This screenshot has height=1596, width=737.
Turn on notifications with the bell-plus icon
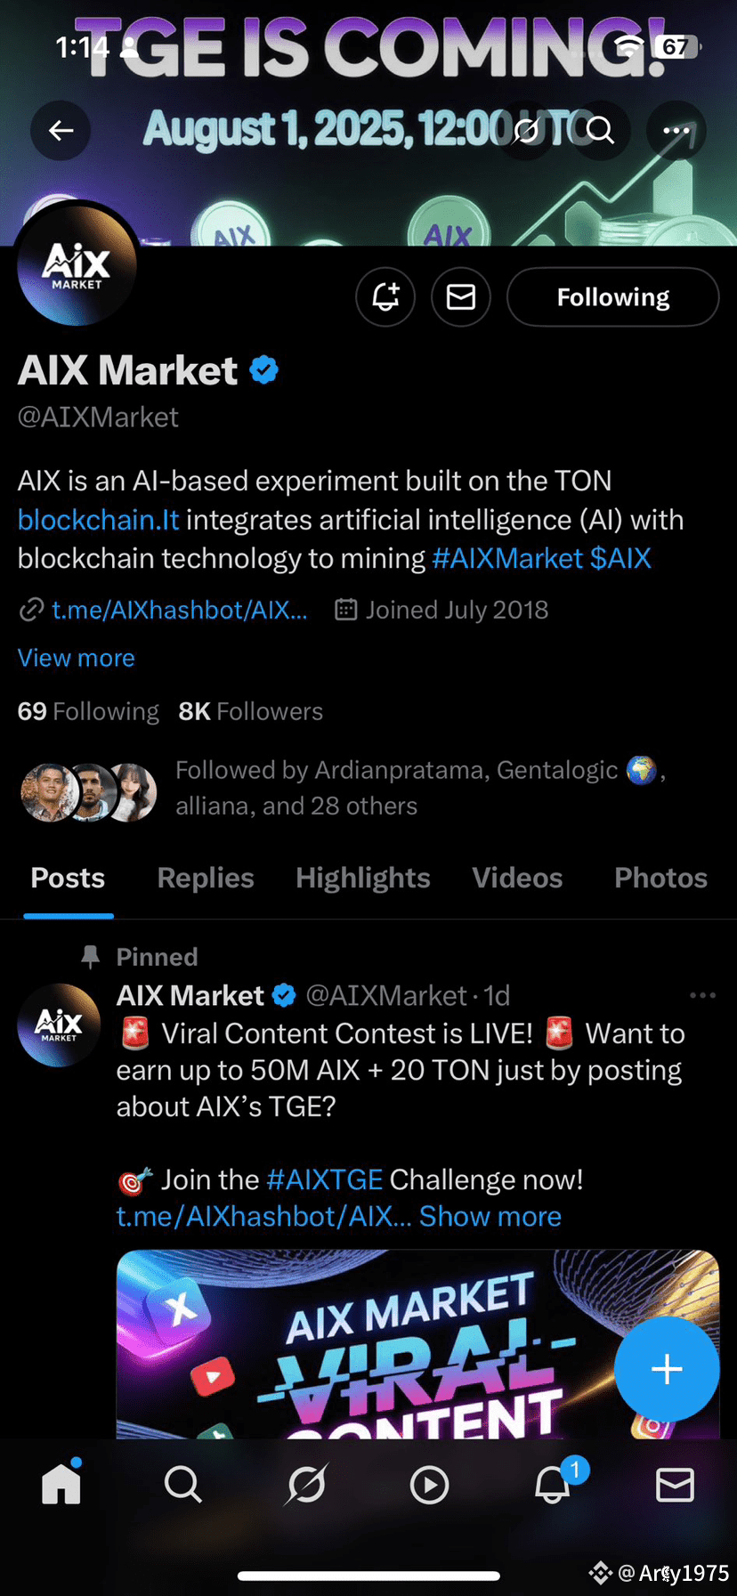coord(385,296)
